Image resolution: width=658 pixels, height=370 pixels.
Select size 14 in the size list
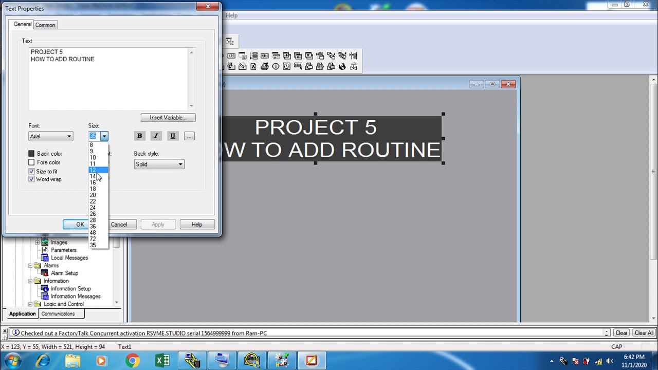click(98, 176)
